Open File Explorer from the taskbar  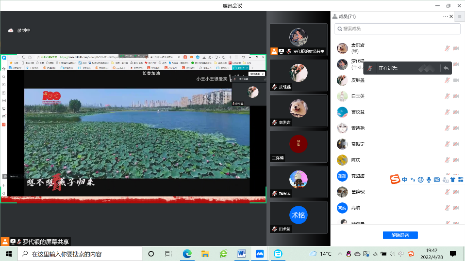[205, 254]
